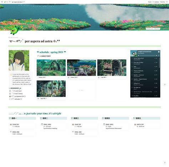Screen dimensions: 169x167
Task: Click 'synchronous meeting' text under 星期二
Action: [50, 128]
